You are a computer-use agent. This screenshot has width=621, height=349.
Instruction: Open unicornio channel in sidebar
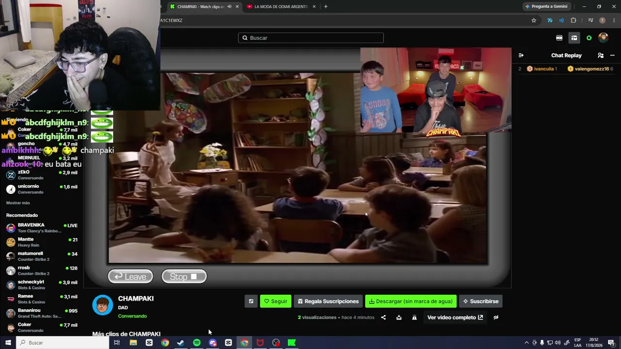(x=42, y=189)
